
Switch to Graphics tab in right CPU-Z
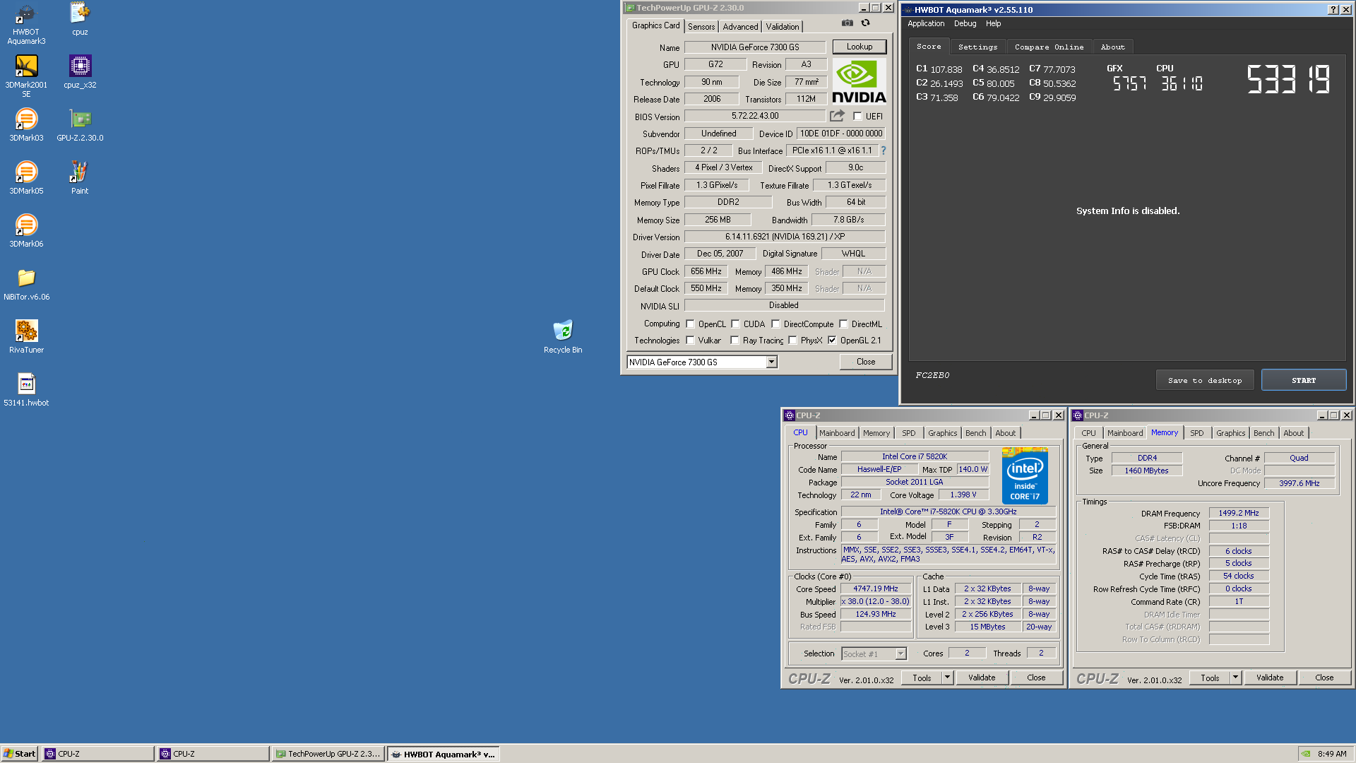[x=1230, y=433]
